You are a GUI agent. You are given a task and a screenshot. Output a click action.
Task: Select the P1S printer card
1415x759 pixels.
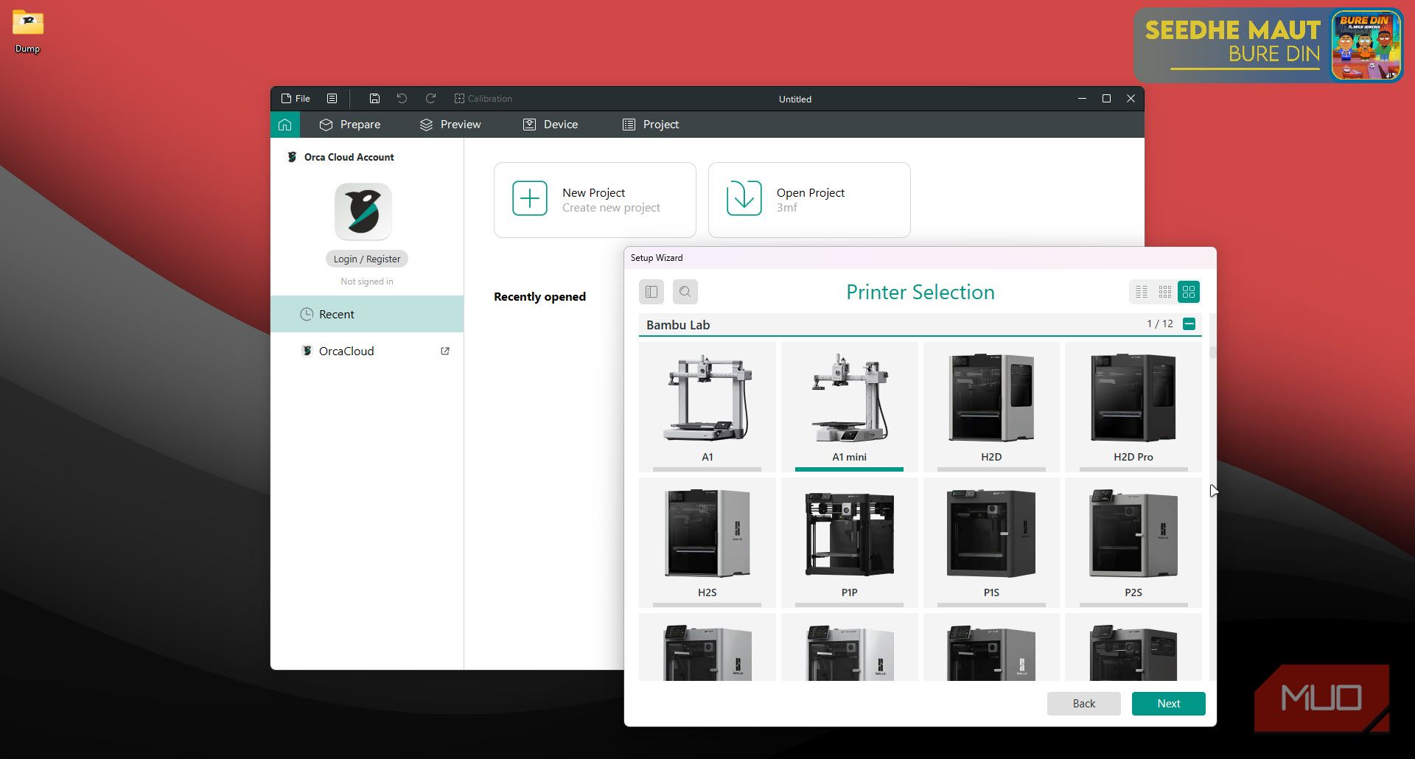point(991,542)
